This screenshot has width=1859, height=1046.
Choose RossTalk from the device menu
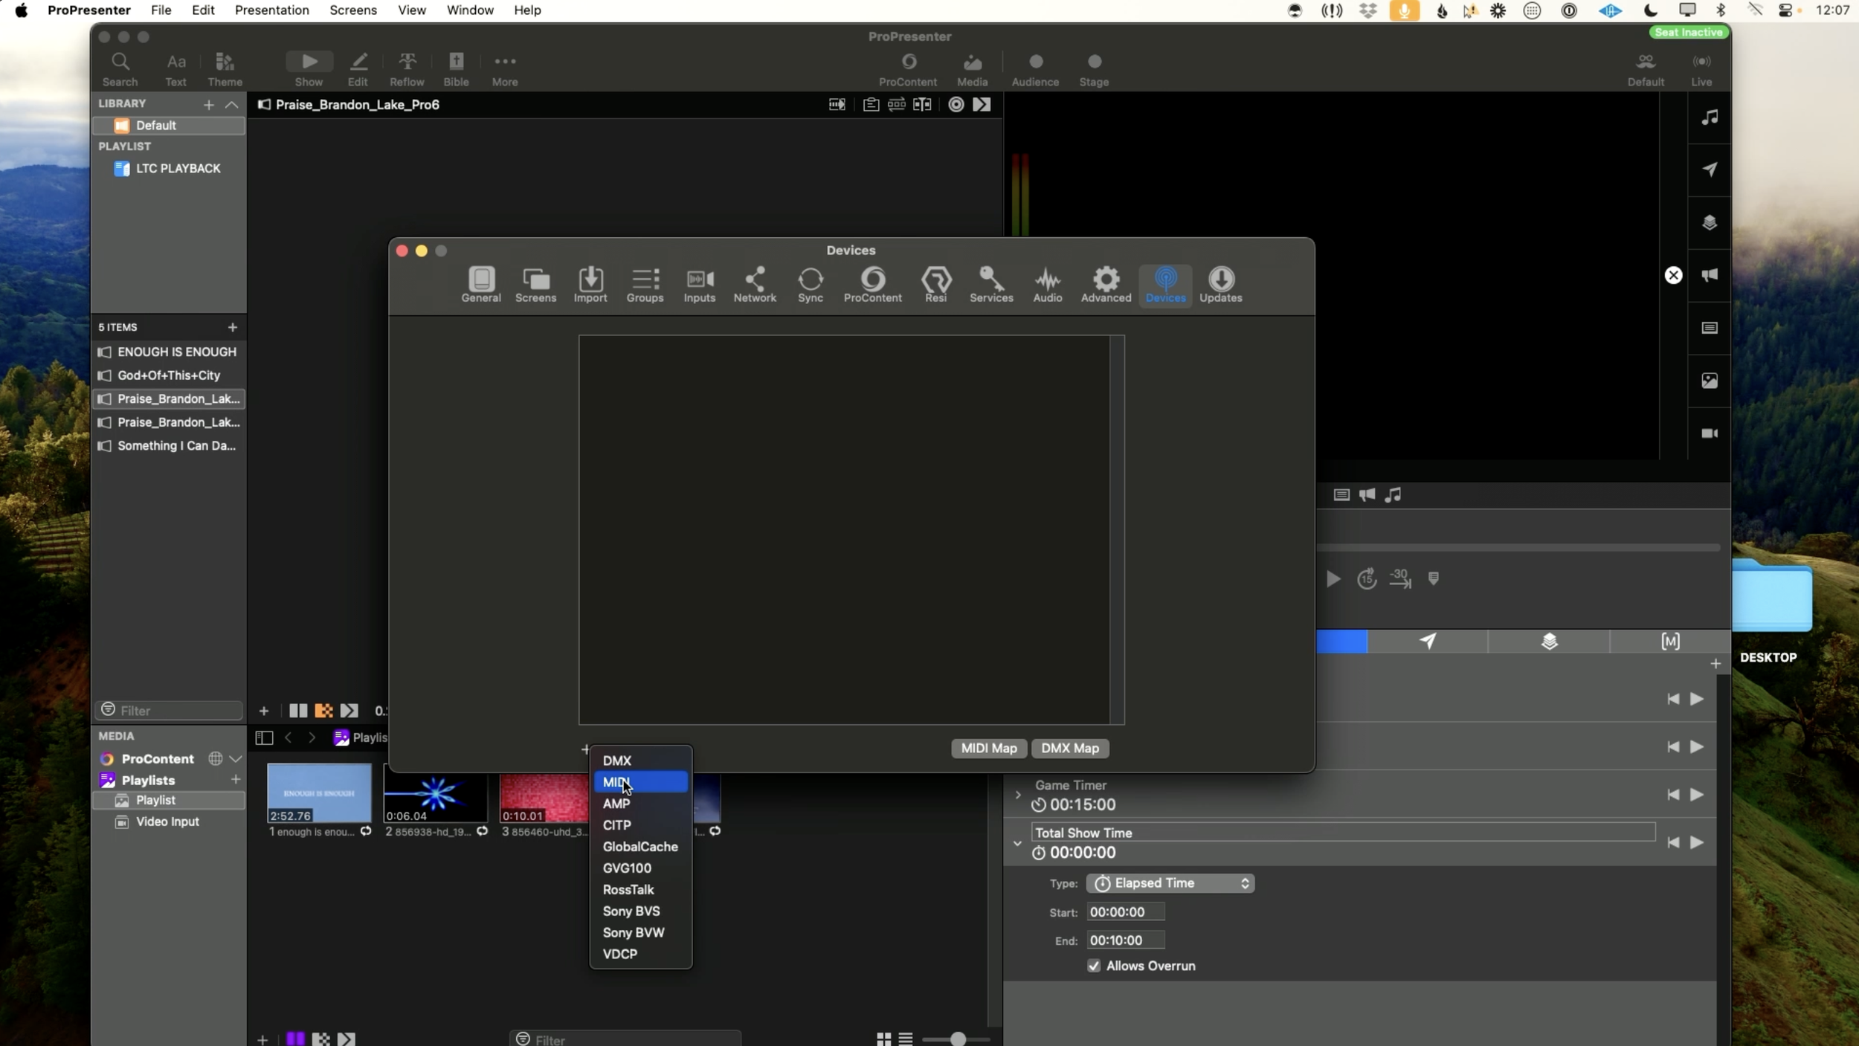(628, 890)
